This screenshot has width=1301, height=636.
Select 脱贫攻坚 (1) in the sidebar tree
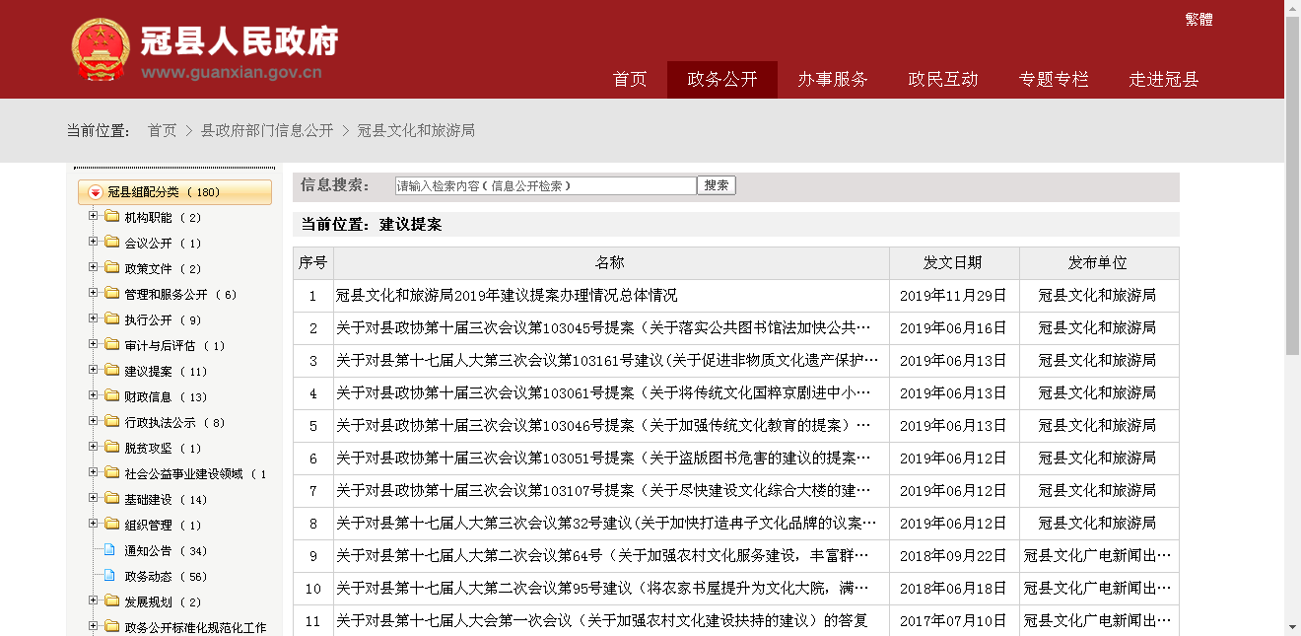[163, 449]
